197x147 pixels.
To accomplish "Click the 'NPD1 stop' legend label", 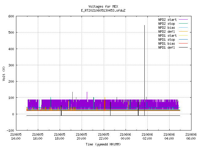I will coord(167,40).
